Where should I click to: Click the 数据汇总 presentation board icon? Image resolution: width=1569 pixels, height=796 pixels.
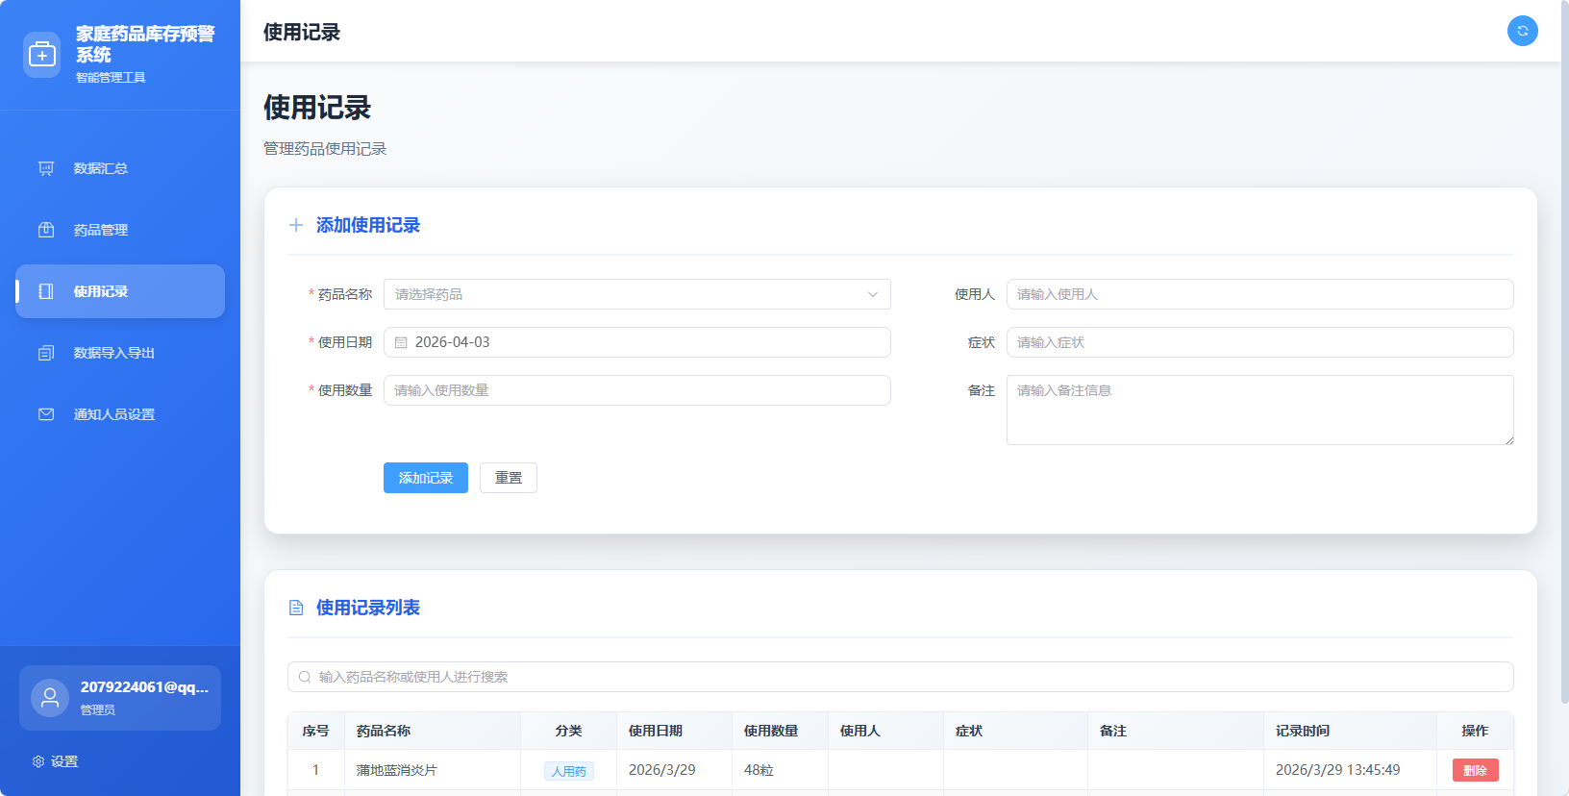point(46,168)
